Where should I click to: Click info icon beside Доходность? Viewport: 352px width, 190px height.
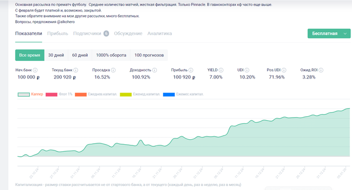[x=154, y=70]
